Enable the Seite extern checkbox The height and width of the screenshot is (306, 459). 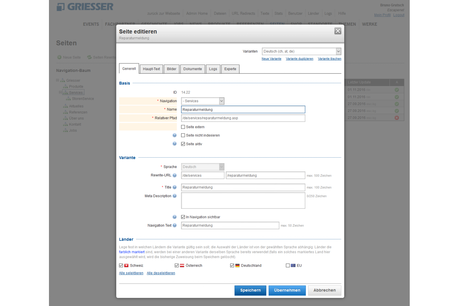click(183, 127)
